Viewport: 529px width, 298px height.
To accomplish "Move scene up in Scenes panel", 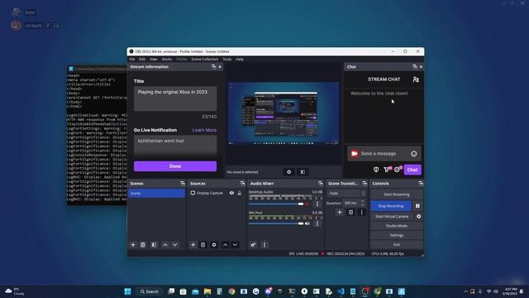I will pos(165,245).
